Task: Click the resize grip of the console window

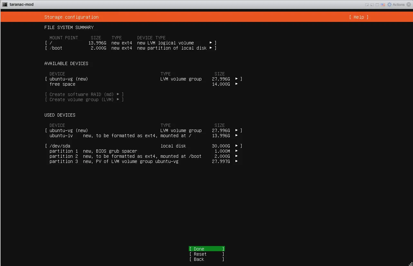Action: click(x=410, y=263)
